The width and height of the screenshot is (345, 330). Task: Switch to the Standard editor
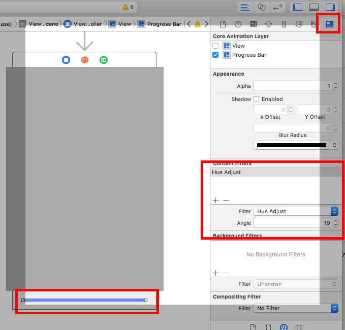point(245,7)
